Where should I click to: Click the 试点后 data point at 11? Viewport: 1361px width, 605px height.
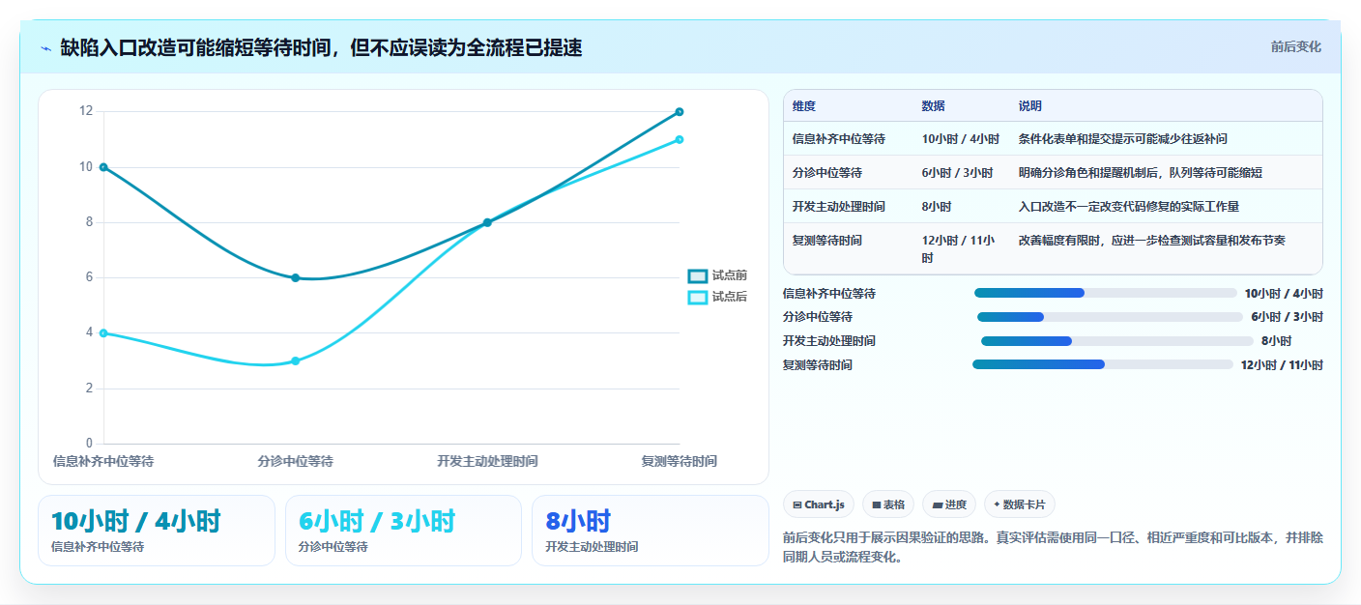click(x=680, y=139)
